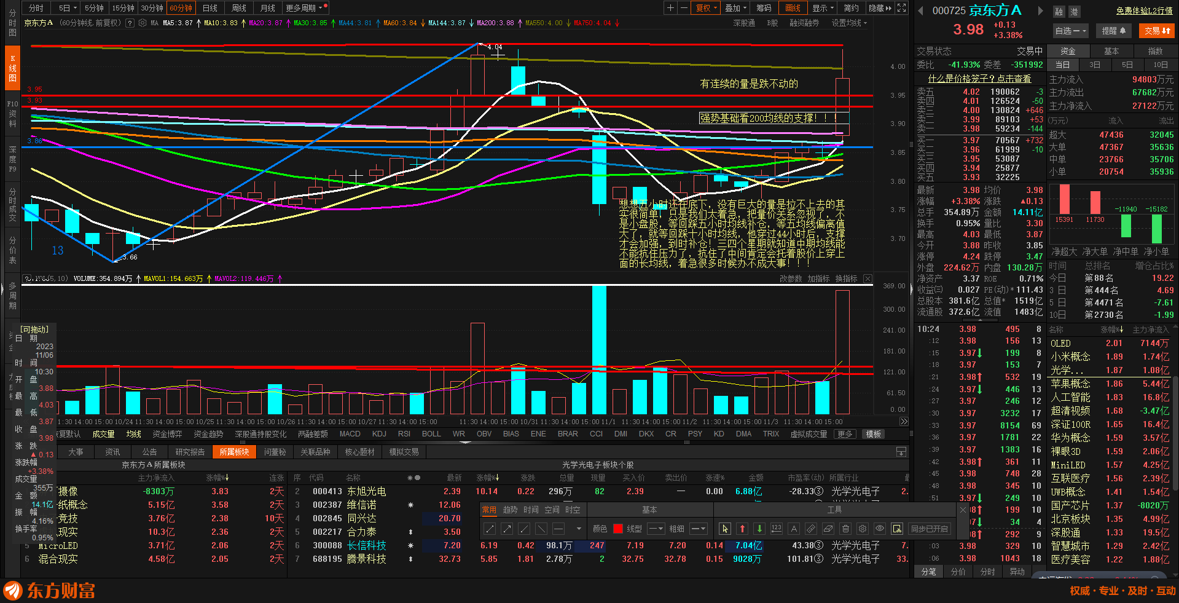
Task: Close the drawing tools panel
Action: 963,510
